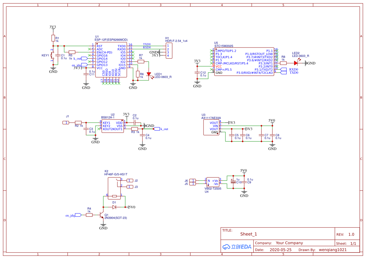Click the D1 diode symbol
The height and width of the screenshot is (259, 366).
click(x=114, y=207)
